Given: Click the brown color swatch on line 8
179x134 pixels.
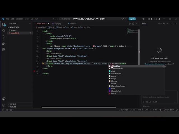Looking at the screenshot, I should click(93, 46).
